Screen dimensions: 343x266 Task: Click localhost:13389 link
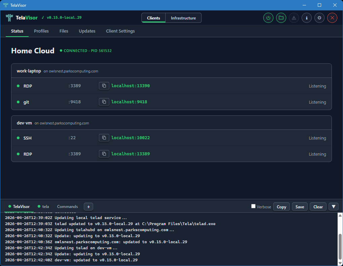[x=130, y=154]
